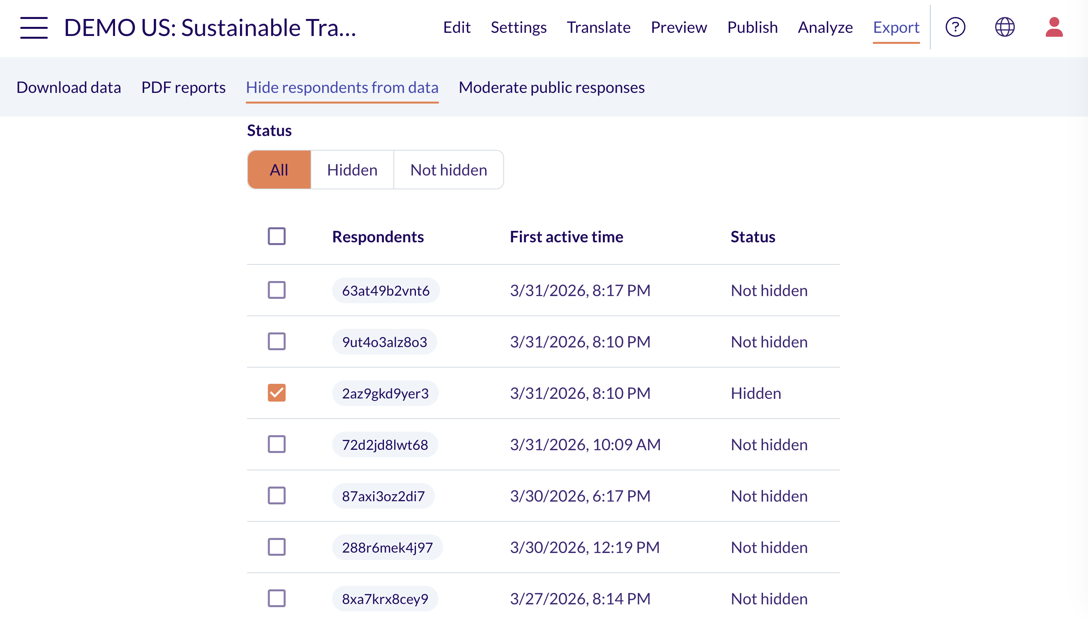Go to the Edit tab
The height and width of the screenshot is (619, 1088).
pyautogui.click(x=457, y=27)
